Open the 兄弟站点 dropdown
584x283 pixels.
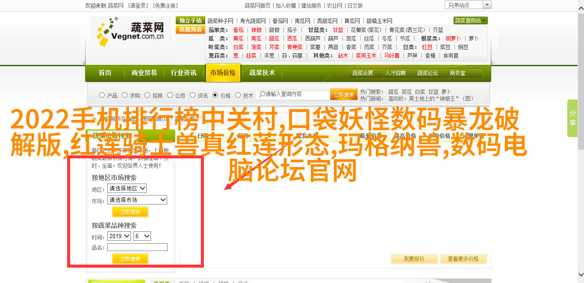point(468,5)
